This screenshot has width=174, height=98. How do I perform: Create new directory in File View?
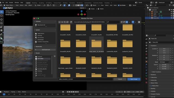coord(71,22)
